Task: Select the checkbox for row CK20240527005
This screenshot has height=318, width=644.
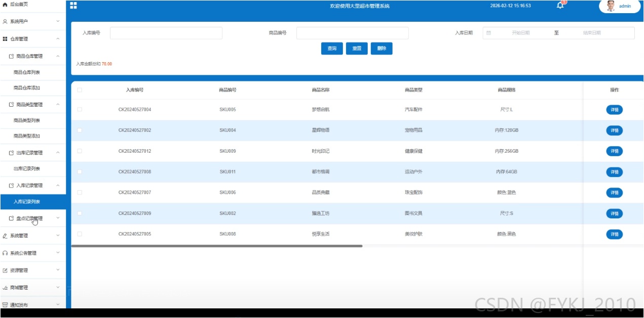Action: pyautogui.click(x=80, y=234)
